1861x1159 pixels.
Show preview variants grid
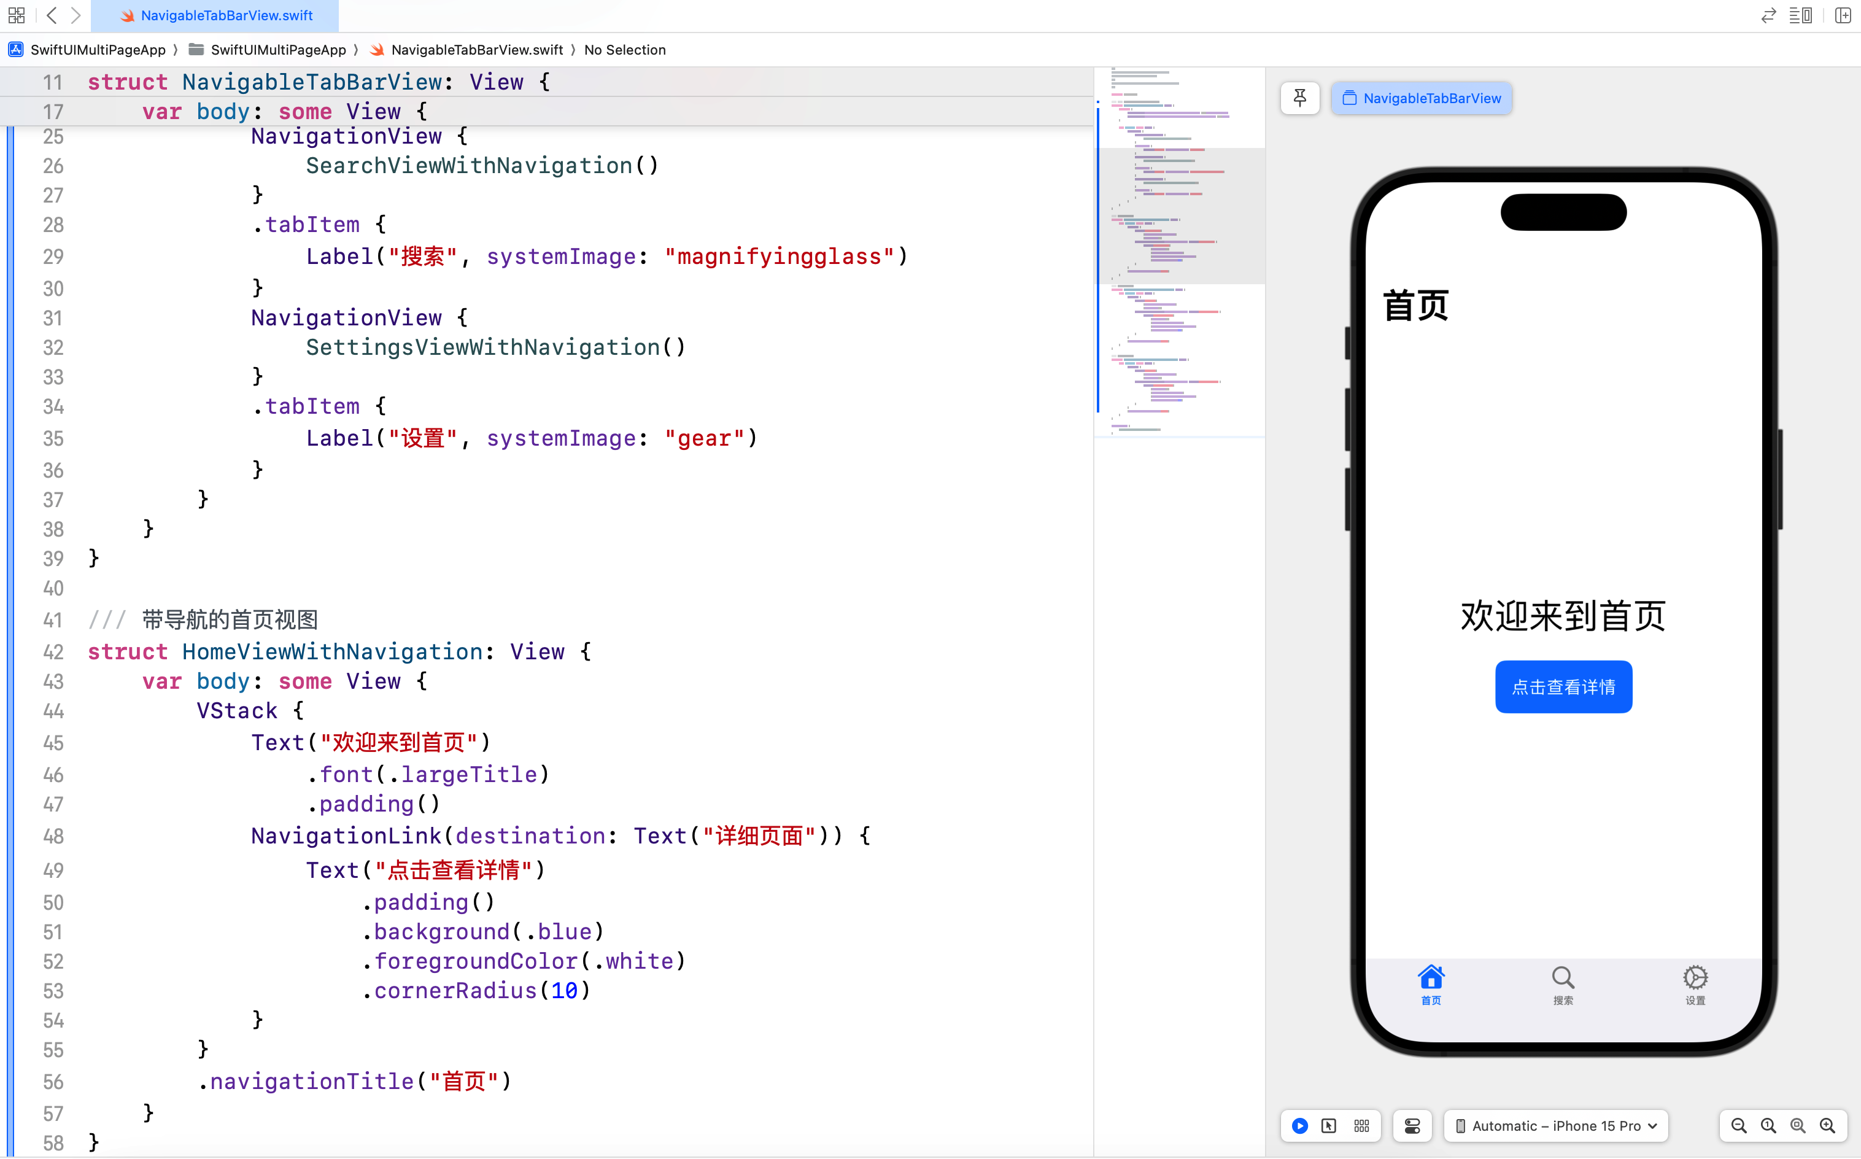pos(1361,1125)
